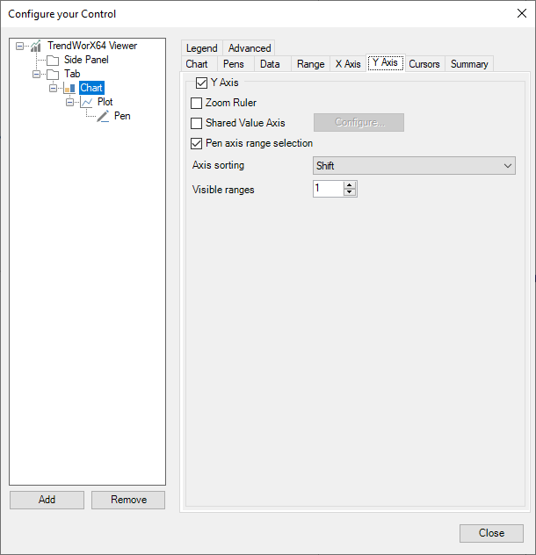This screenshot has height=555, width=536.
Task: Click the Side Panel folder icon
Action: click(53, 60)
